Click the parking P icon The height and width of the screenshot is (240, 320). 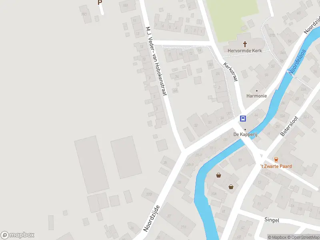click(x=100, y=2)
